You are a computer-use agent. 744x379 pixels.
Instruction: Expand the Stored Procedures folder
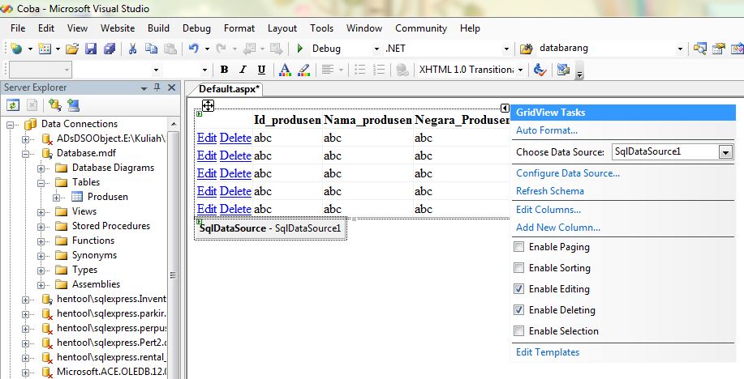(41, 227)
